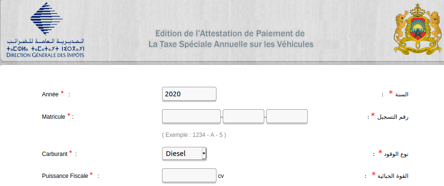
Task: Click the Matricule label
Action: tap(54, 116)
